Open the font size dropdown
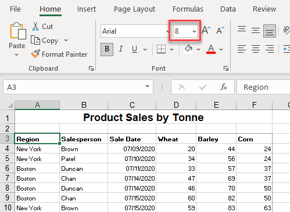 [194, 31]
